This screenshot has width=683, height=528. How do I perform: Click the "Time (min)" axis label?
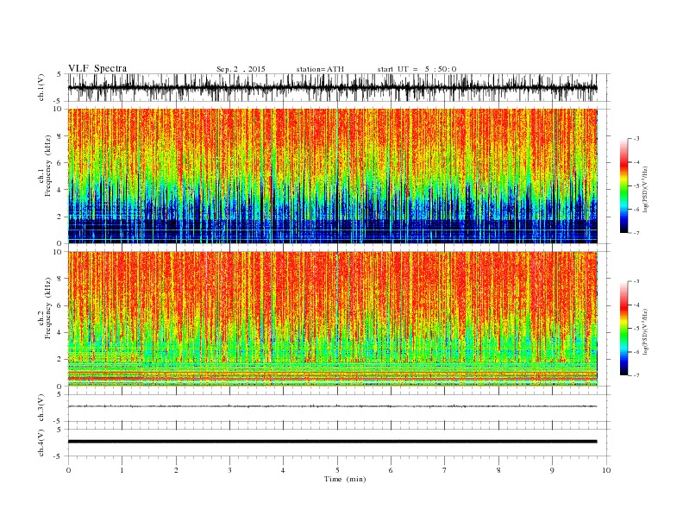point(345,479)
